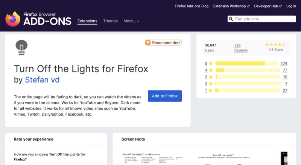Click the Recommended trophy badge
The width and height of the screenshot is (301, 165).
coord(163,43)
